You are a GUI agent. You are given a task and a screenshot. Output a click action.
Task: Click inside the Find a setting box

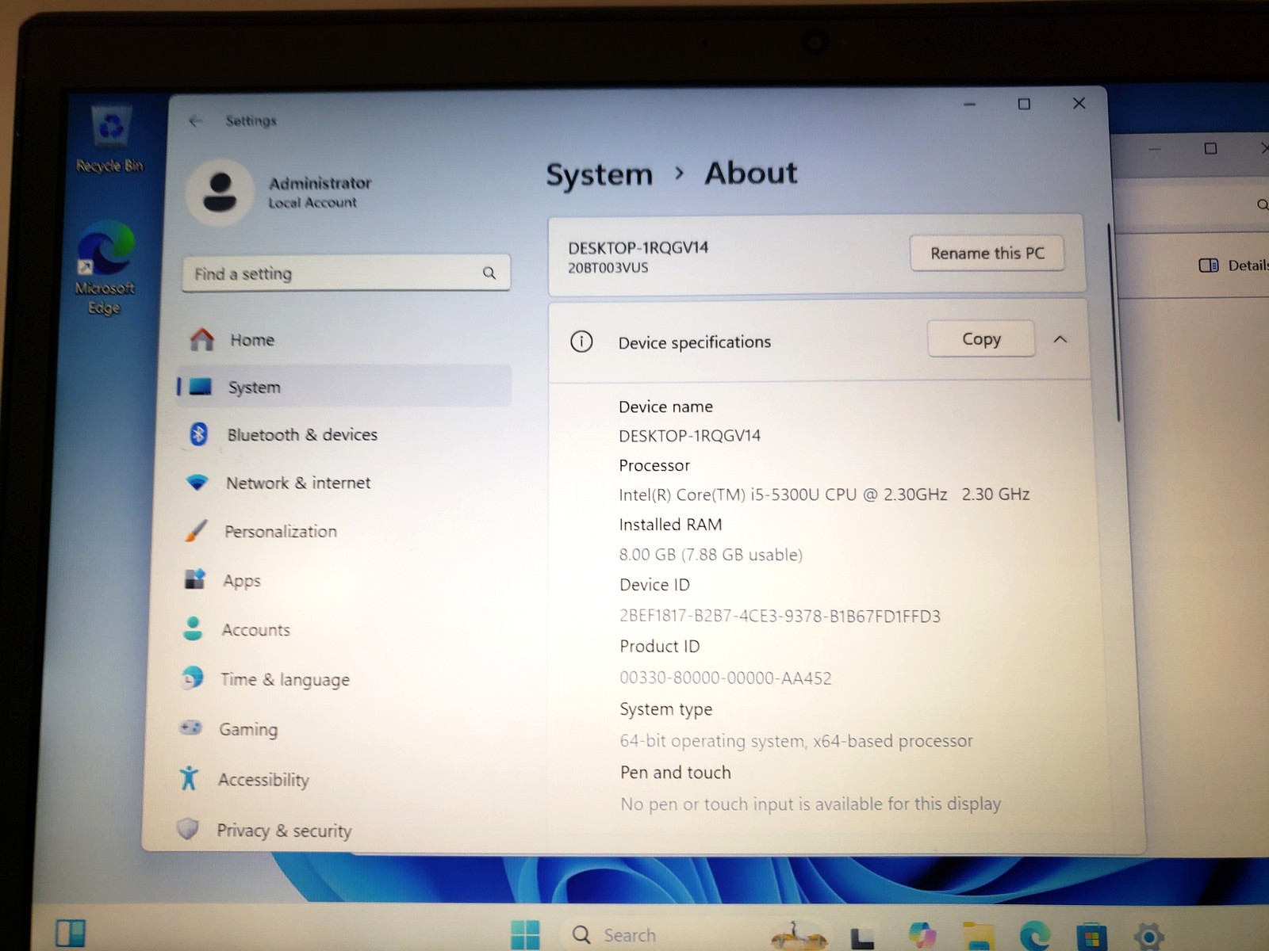pyautogui.click(x=346, y=273)
